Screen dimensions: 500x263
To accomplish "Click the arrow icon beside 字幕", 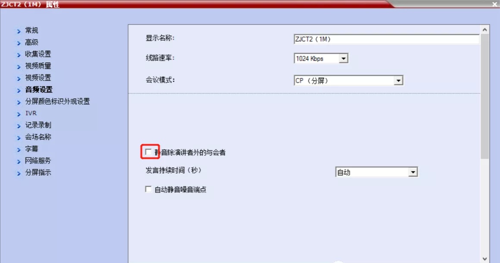I will [x=19, y=149].
